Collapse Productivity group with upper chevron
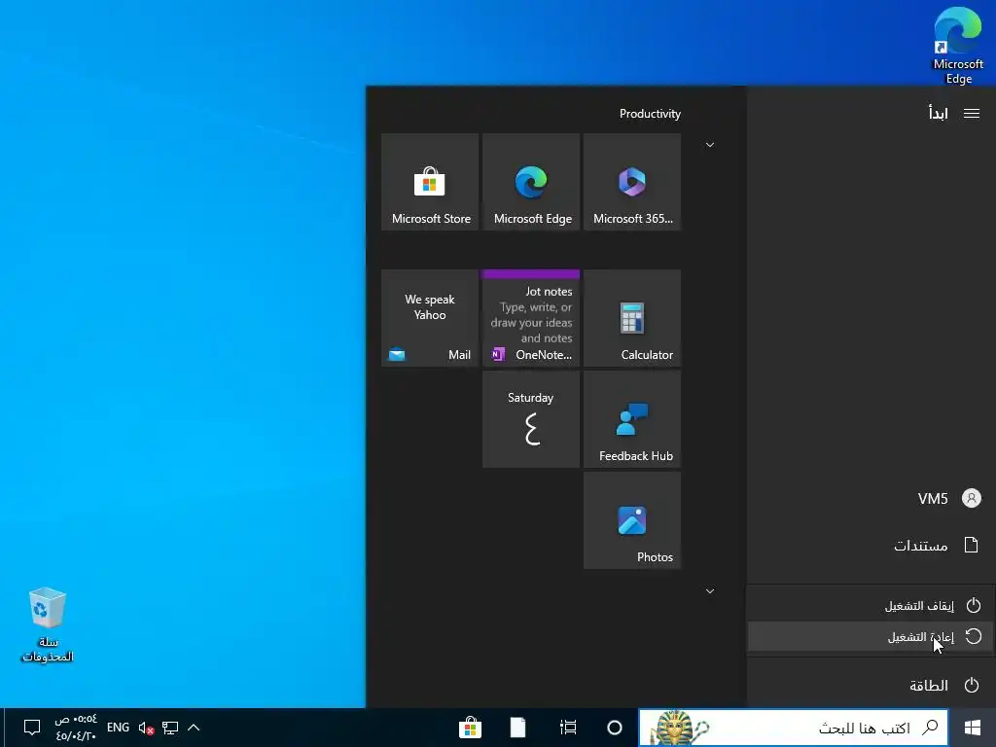The width and height of the screenshot is (996, 747). (x=709, y=145)
